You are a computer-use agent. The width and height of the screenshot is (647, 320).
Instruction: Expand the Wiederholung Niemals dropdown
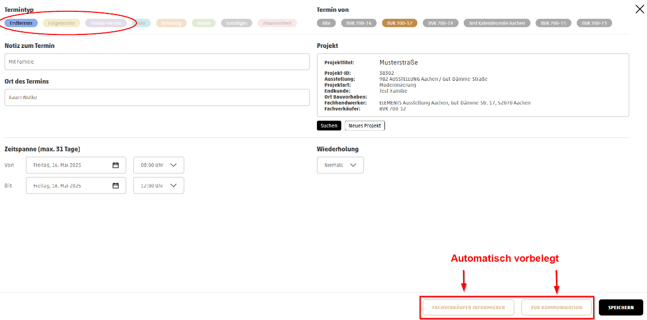pos(340,165)
